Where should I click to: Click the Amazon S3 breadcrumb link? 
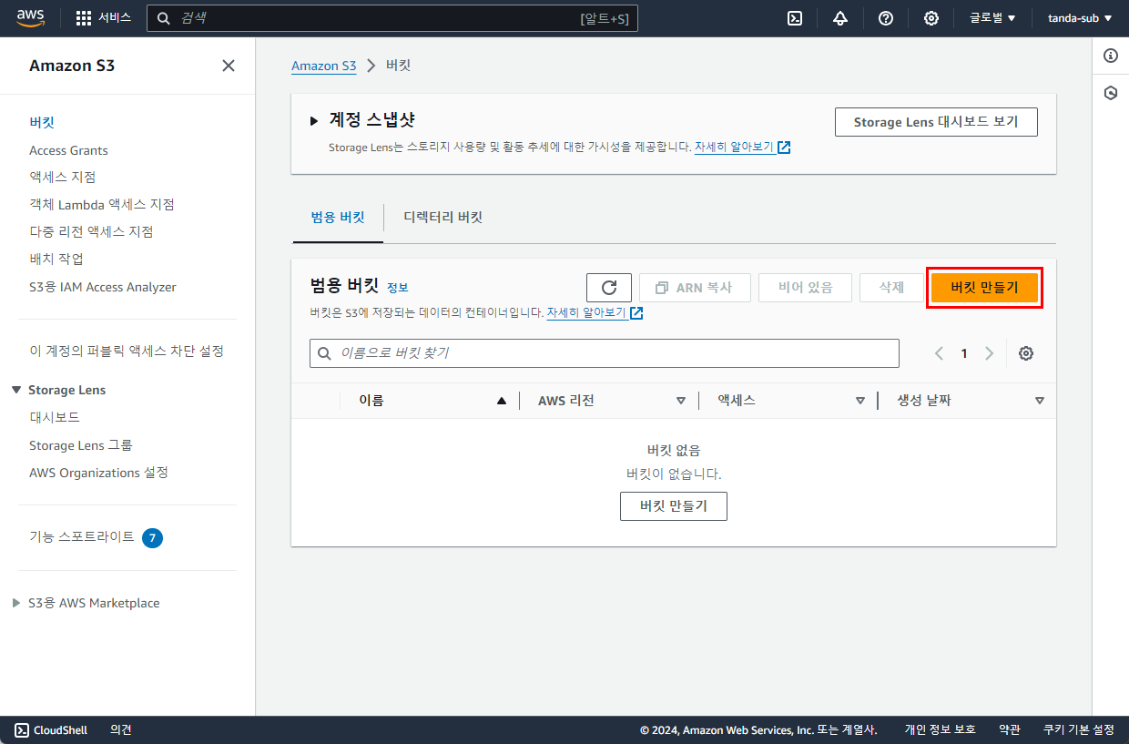[x=324, y=66]
